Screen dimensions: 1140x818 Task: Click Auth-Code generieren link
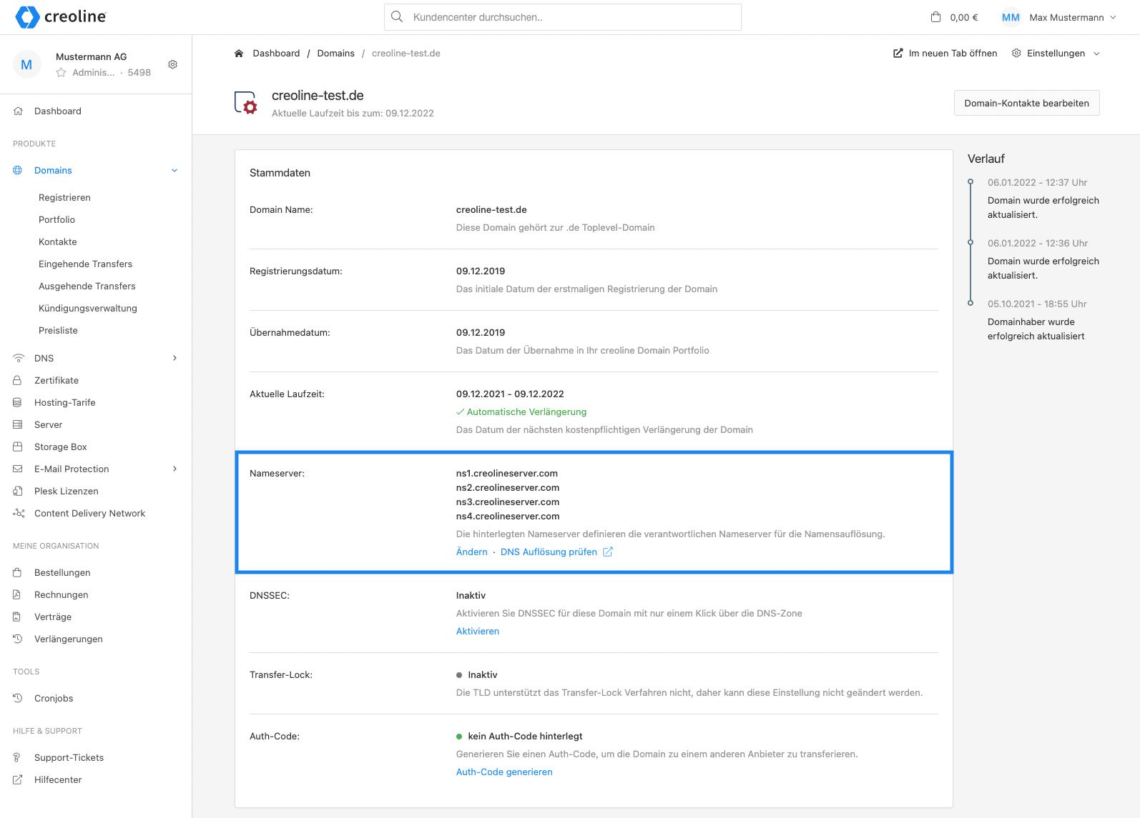click(x=504, y=772)
